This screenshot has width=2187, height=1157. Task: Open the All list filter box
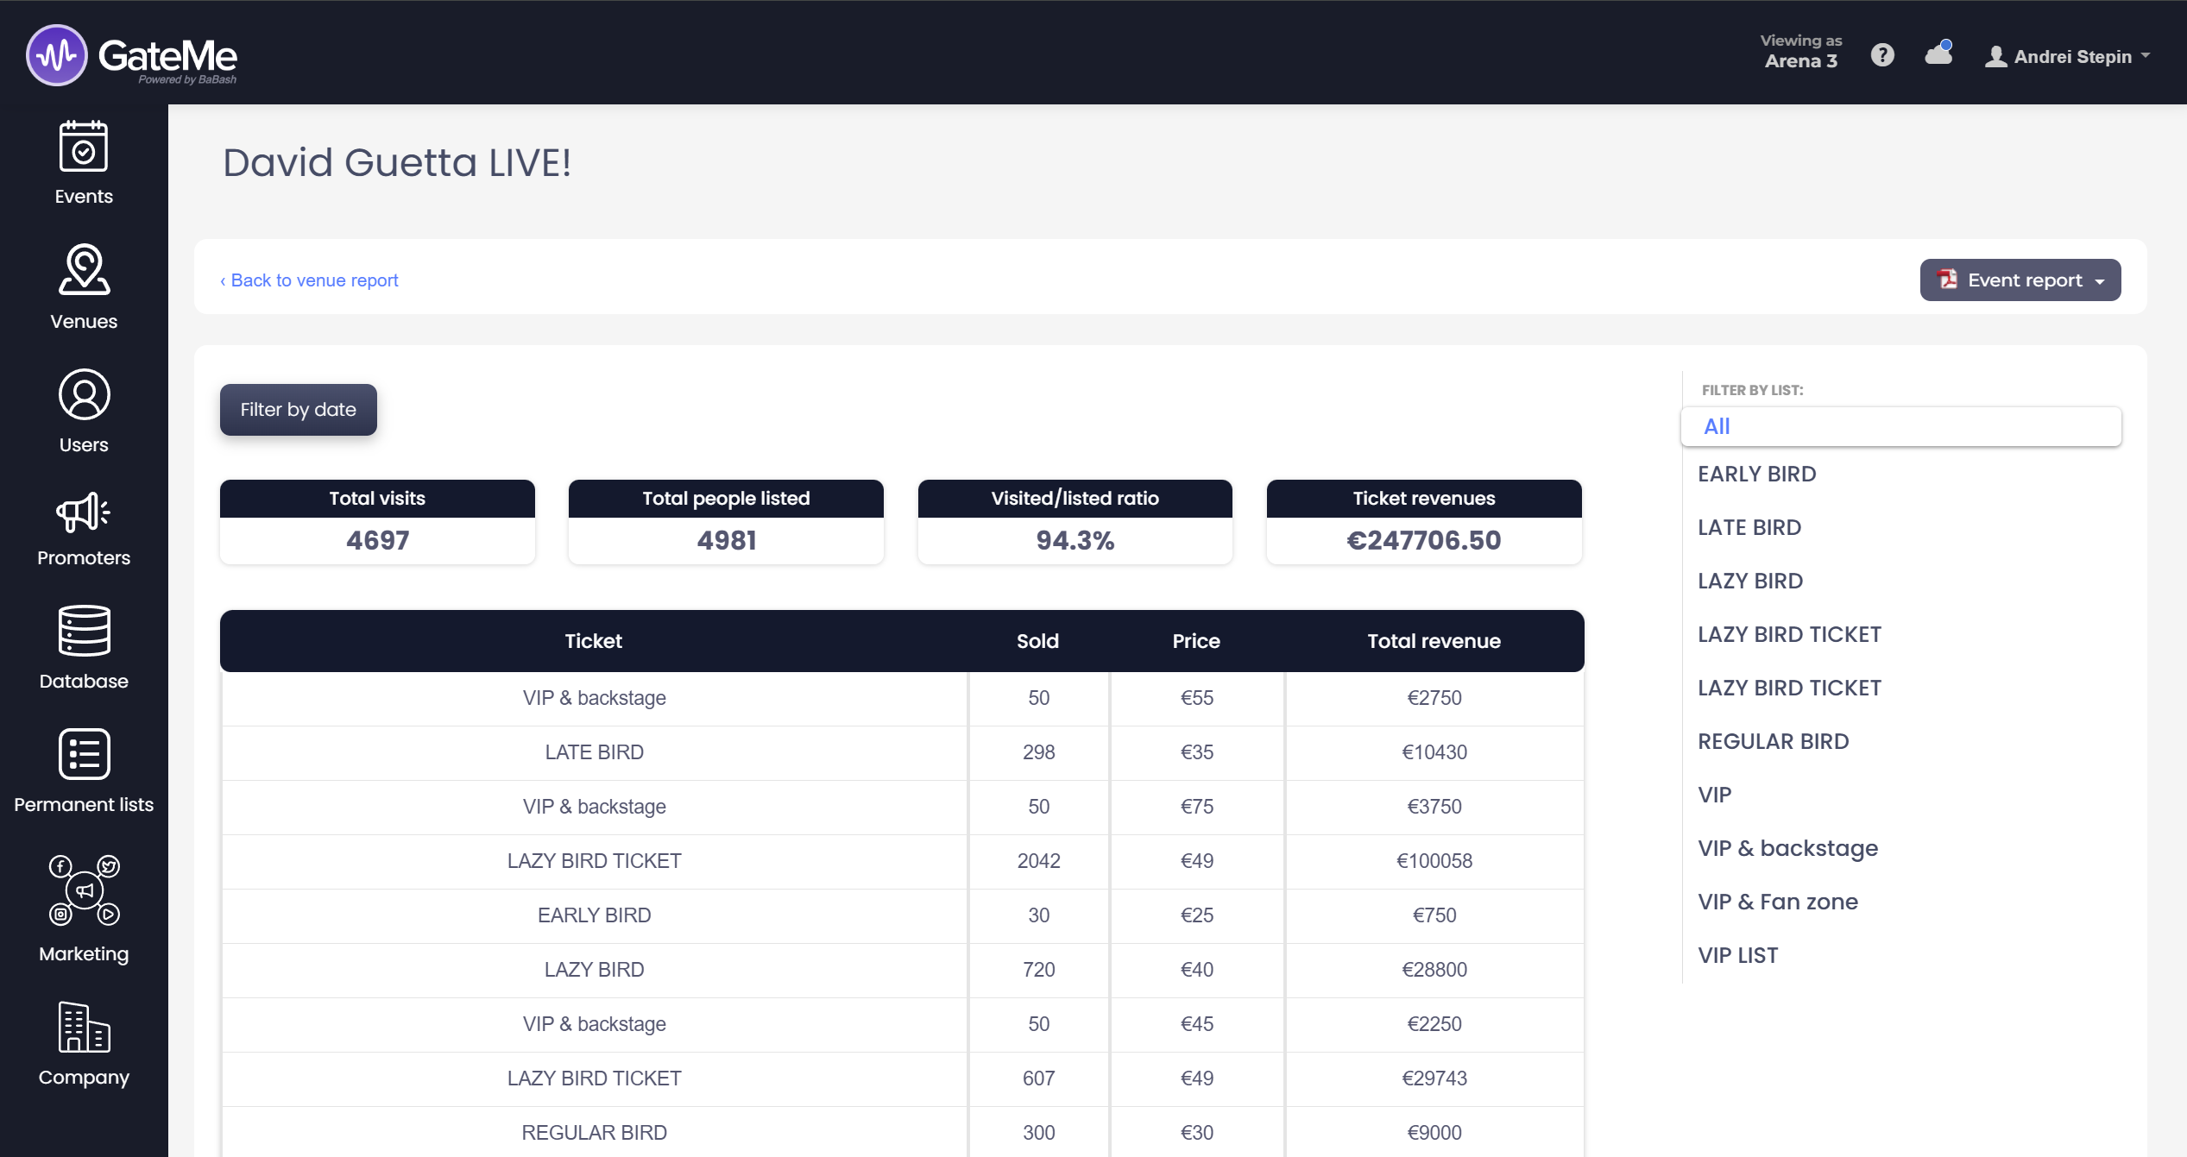(1900, 426)
